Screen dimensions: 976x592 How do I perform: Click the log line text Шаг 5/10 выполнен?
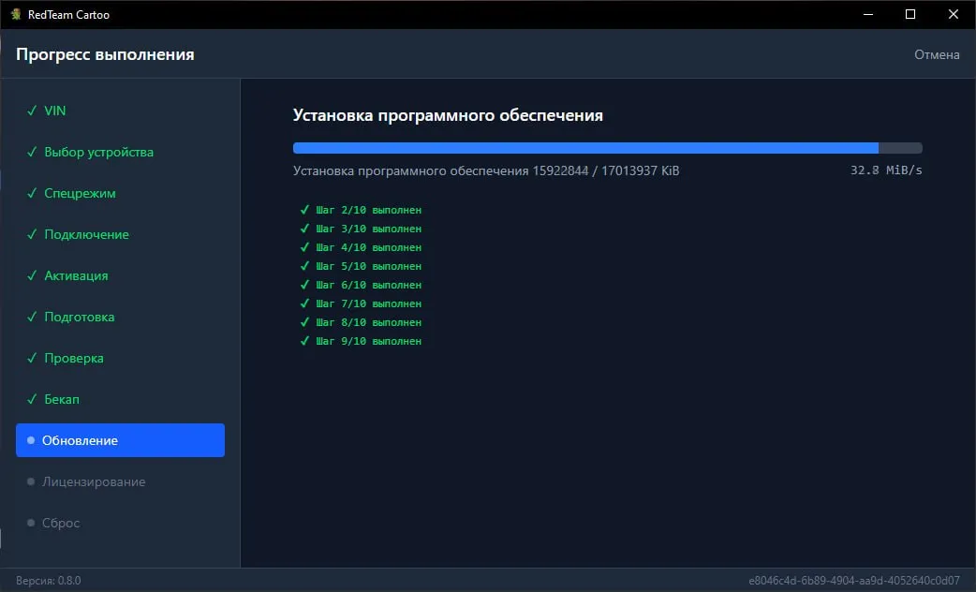click(x=368, y=266)
